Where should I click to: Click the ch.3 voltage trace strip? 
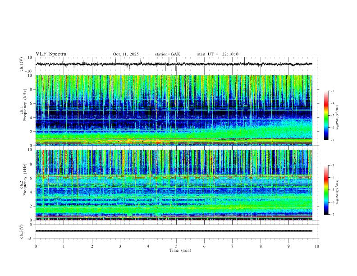tap(174, 231)
